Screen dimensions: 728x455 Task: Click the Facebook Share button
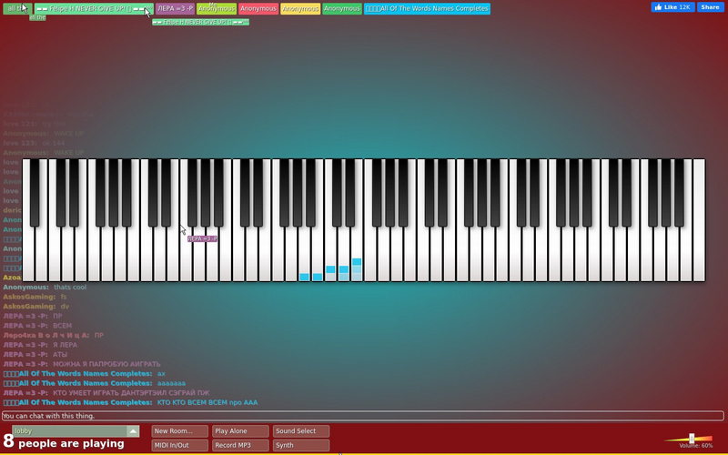coord(711,7)
